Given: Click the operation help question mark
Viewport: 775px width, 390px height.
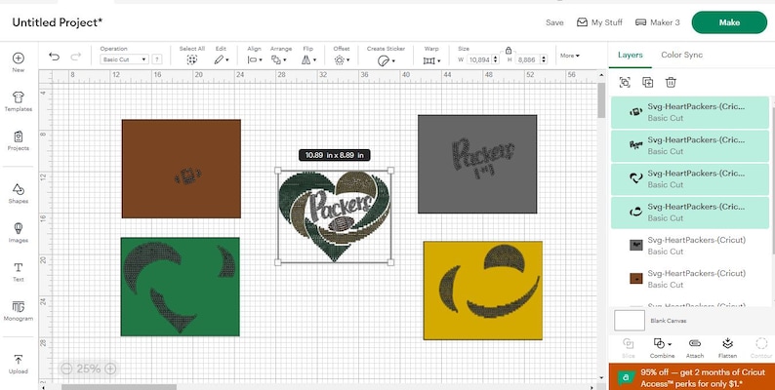Looking at the screenshot, I should [x=157, y=59].
